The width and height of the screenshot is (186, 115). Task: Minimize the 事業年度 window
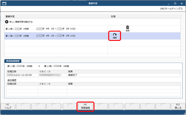point(169,4)
